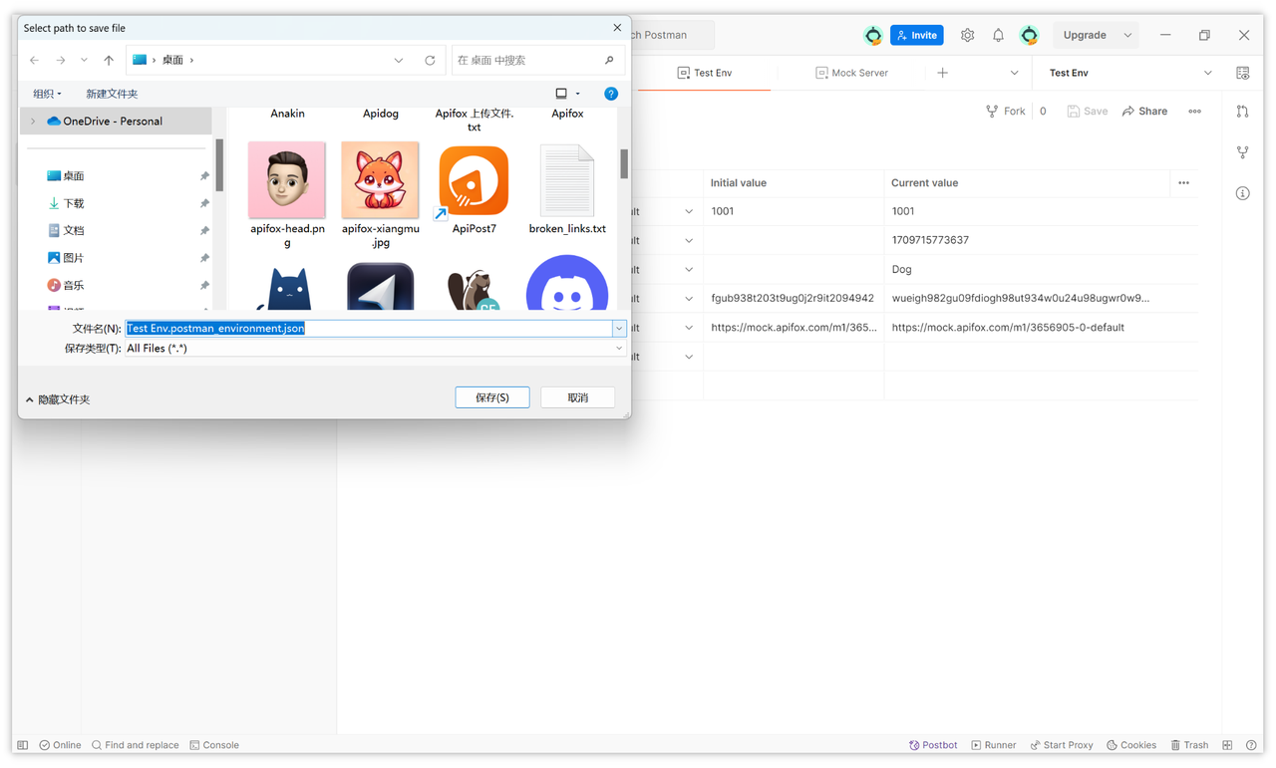The image size is (1276, 768).
Task: Click the search box 在 桌面 中搜索
Action: pos(538,61)
